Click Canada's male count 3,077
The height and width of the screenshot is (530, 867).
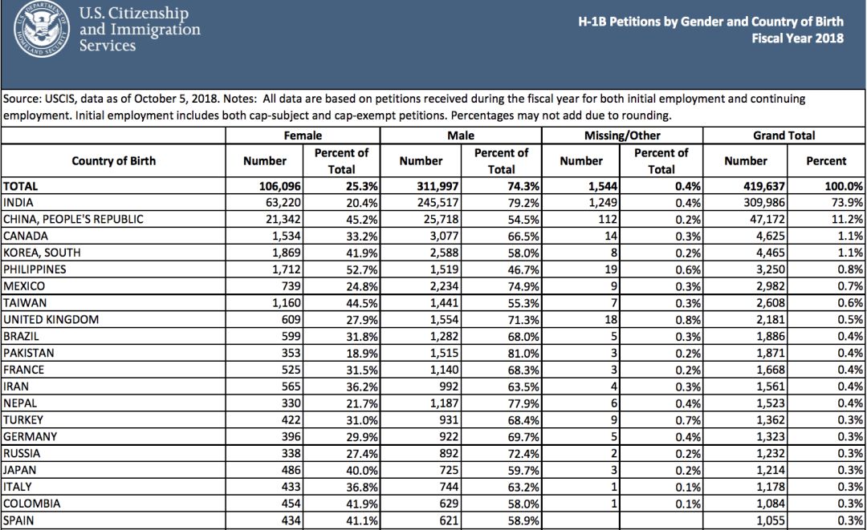click(445, 237)
